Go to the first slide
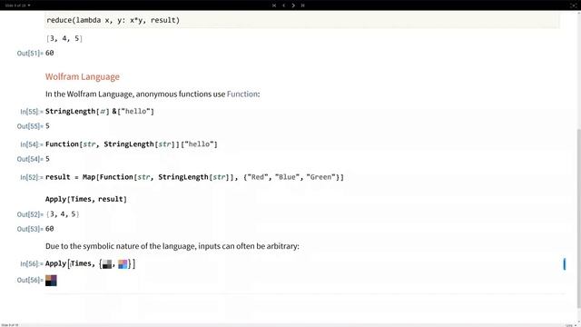Viewport: 581px width, 327px height. point(274,5)
